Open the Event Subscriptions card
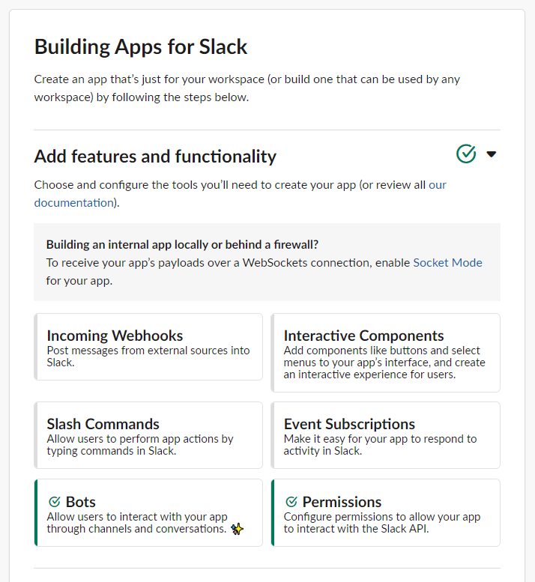535x582 pixels. tap(385, 435)
